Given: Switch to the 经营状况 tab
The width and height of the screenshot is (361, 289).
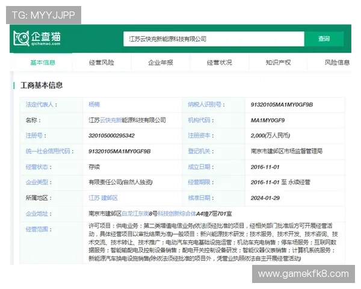Looking at the screenshot, I should point(220,63).
